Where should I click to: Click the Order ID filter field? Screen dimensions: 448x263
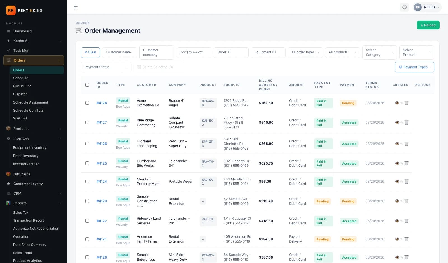pyautogui.click(x=231, y=52)
